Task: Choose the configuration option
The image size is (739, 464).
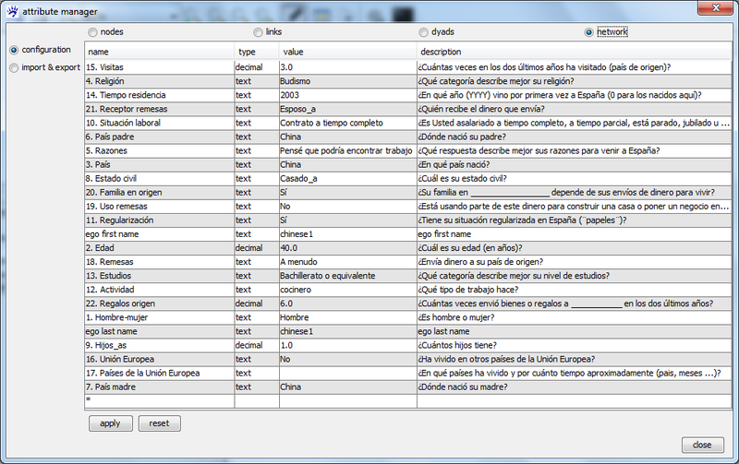Action: [14, 50]
